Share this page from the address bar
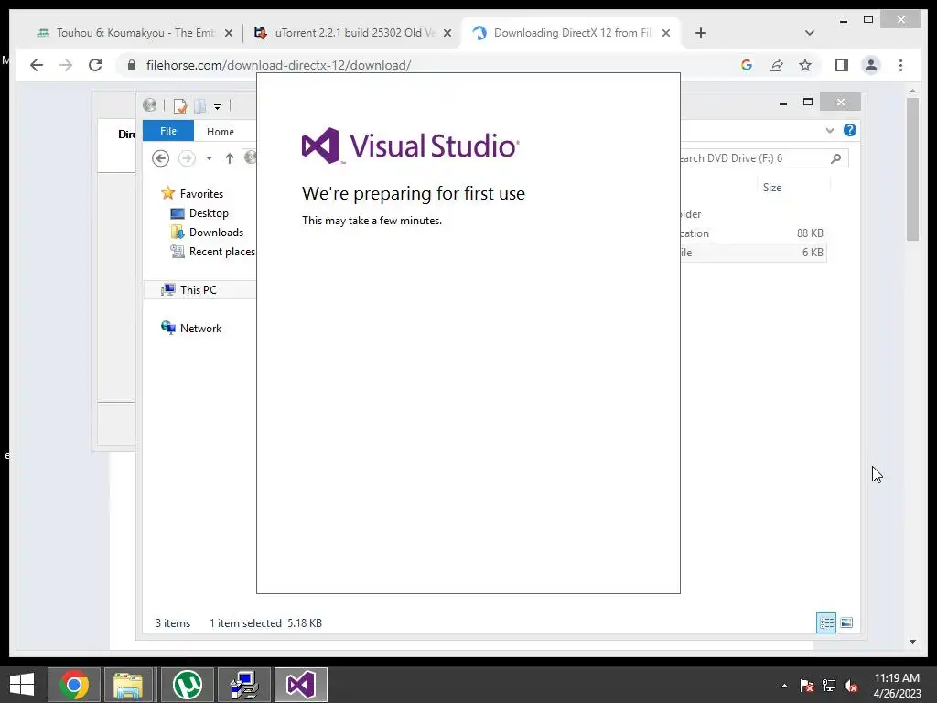 coord(776,65)
